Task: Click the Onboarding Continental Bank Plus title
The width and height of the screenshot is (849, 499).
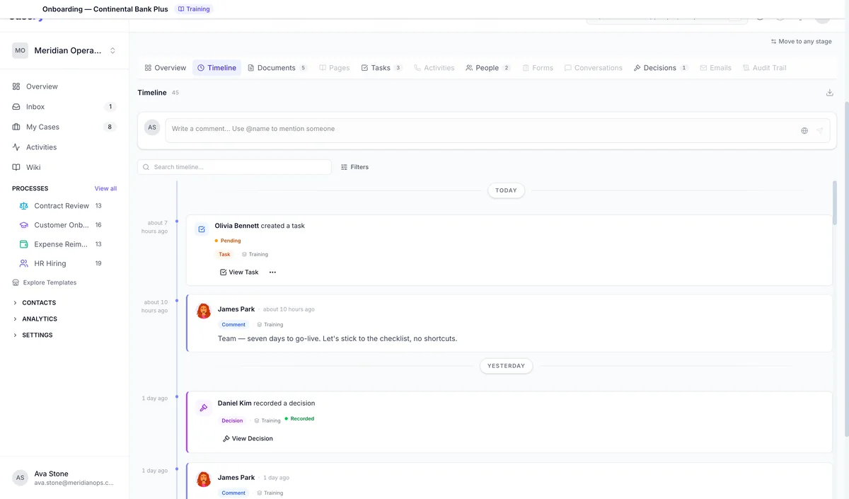Action: [105, 9]
